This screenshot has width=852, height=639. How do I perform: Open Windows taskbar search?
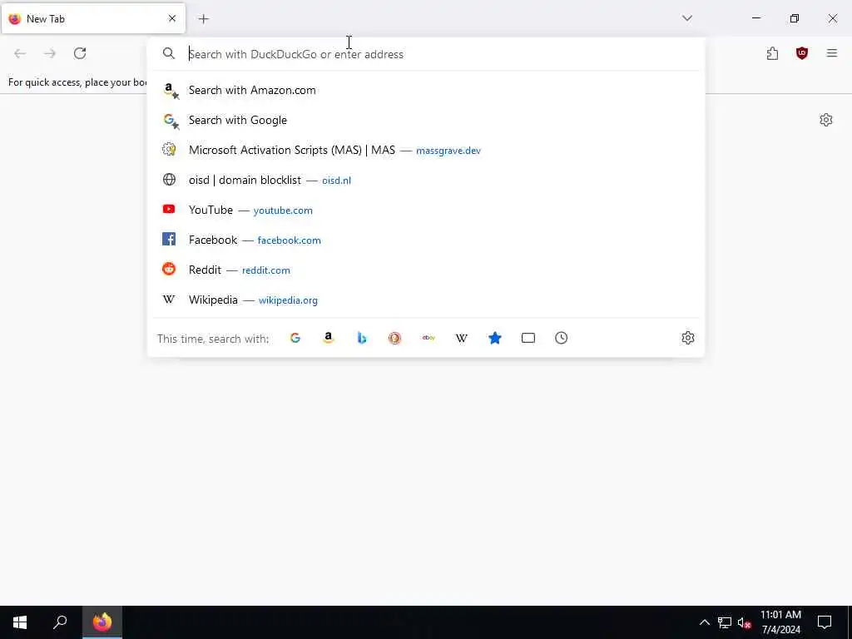(60, 622)
